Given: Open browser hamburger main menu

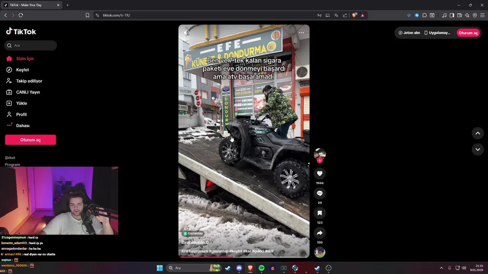Looking at the screenshot, I should point(482,15).
